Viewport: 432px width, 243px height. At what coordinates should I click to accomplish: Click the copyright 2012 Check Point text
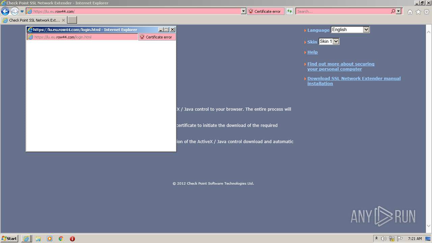pyautogui.click(x=213, y=184)
